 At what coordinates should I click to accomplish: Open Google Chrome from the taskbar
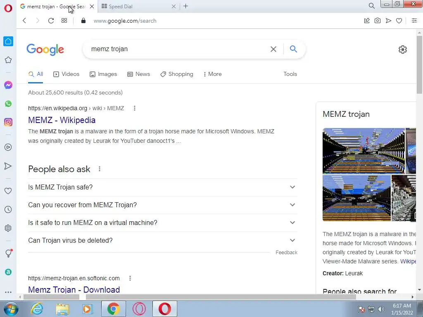(x=114, y=309)
